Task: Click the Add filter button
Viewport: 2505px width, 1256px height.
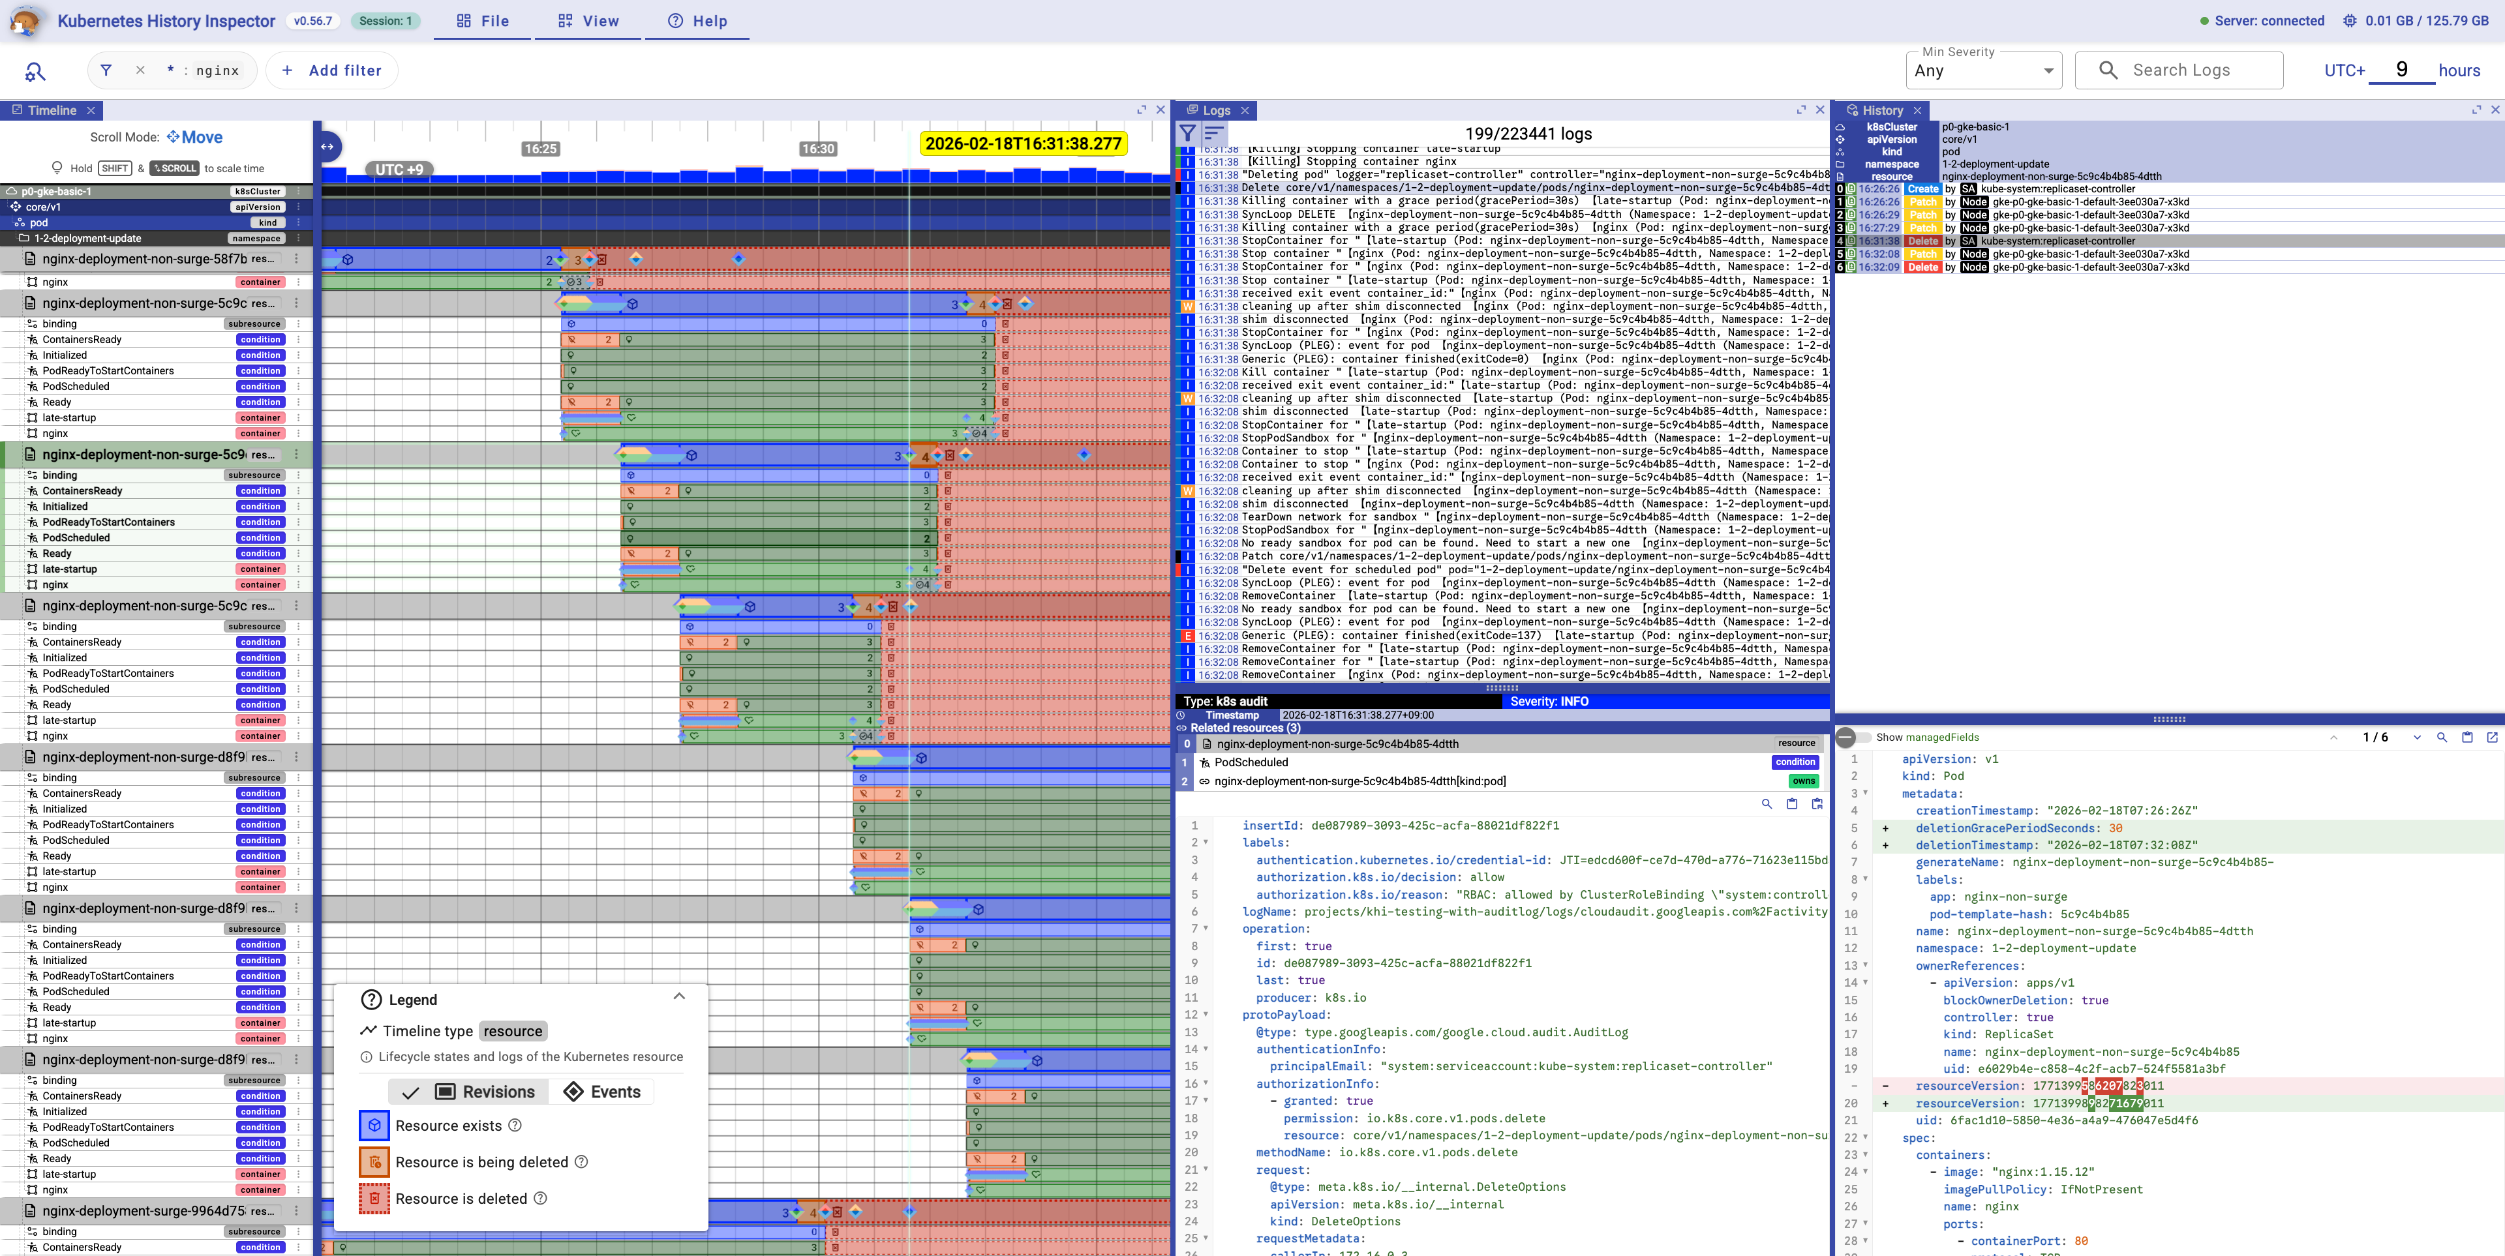Action: pyautogui.click(x=331, y=70)
